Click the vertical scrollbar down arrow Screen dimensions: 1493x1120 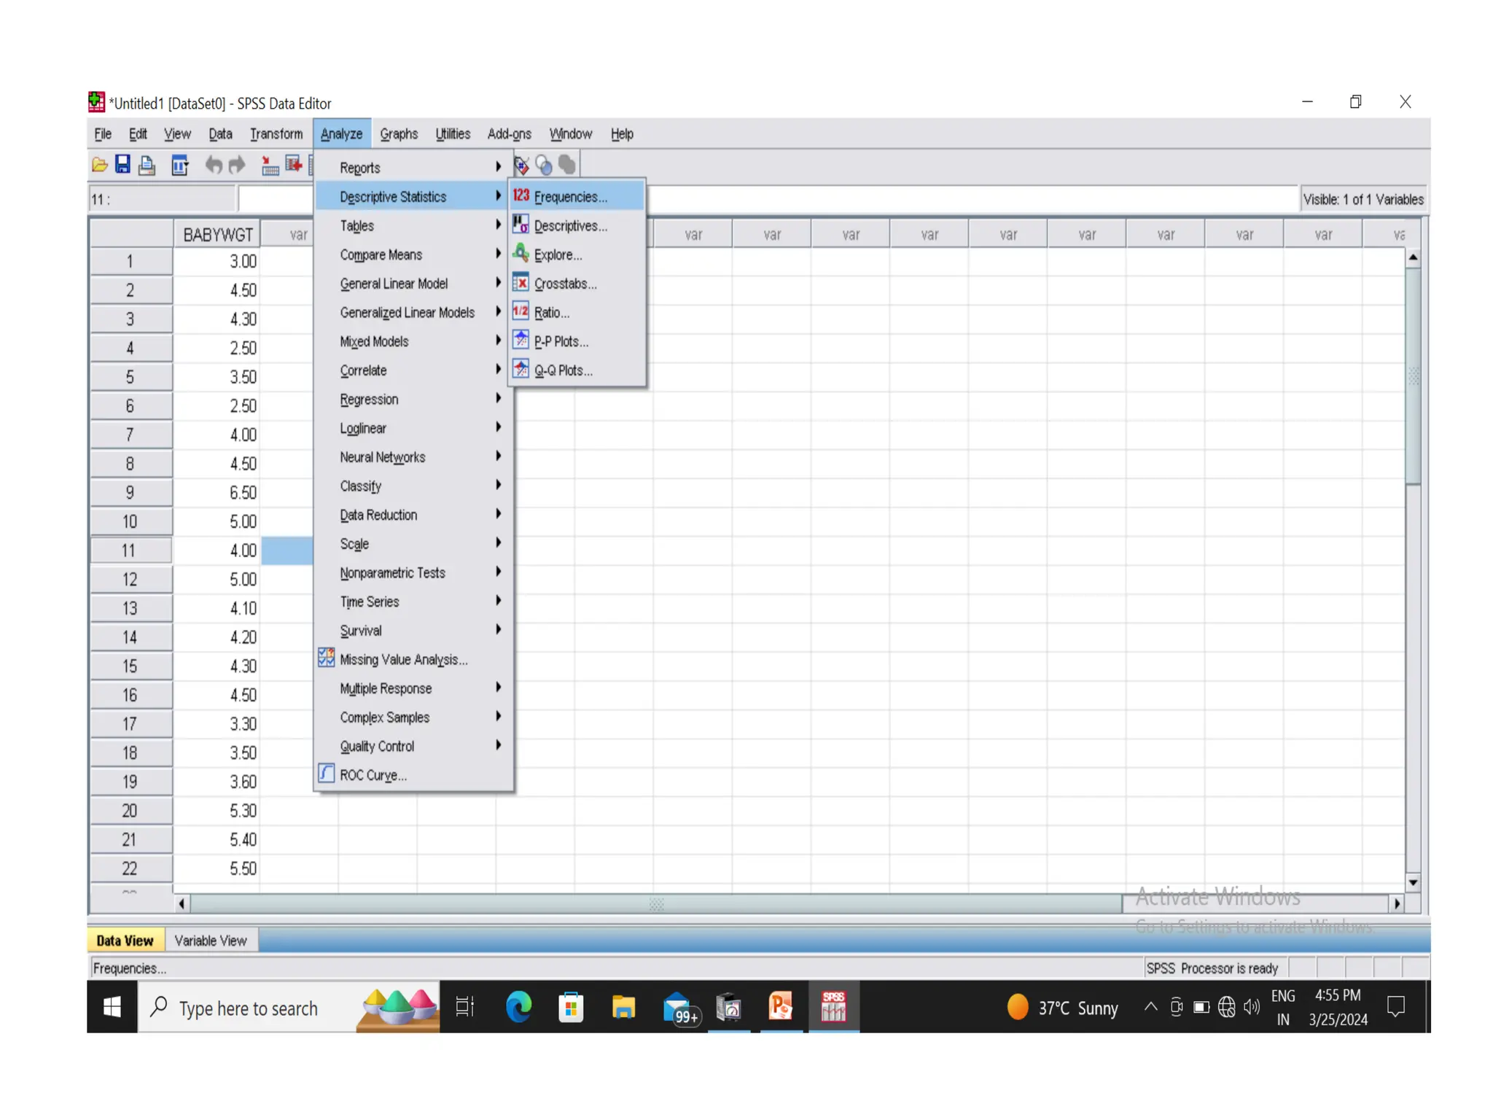point(1413,882)
